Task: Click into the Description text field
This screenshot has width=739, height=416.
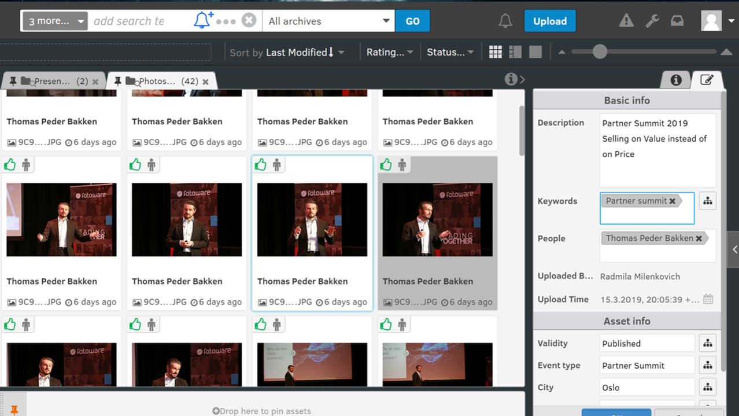Action: (658, 150)
